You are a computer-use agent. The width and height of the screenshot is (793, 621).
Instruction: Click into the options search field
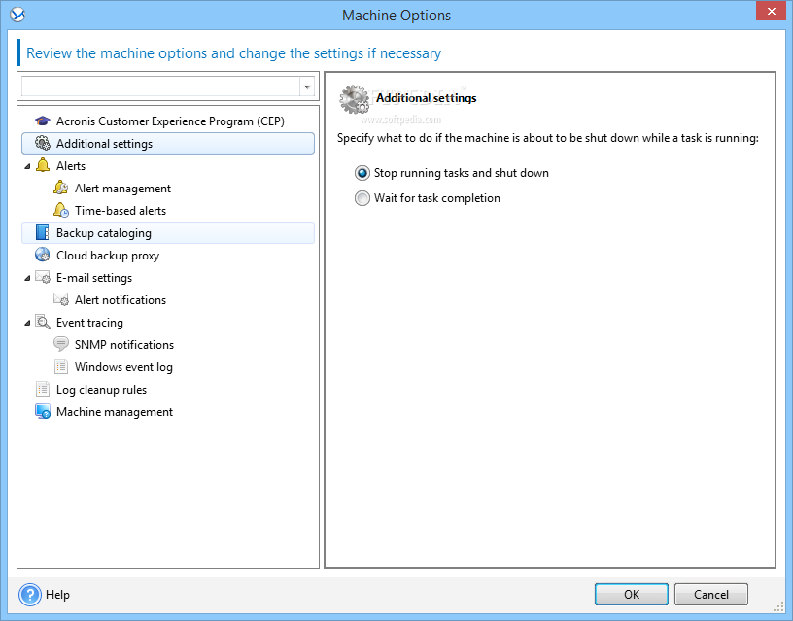[x=160, y=86]
